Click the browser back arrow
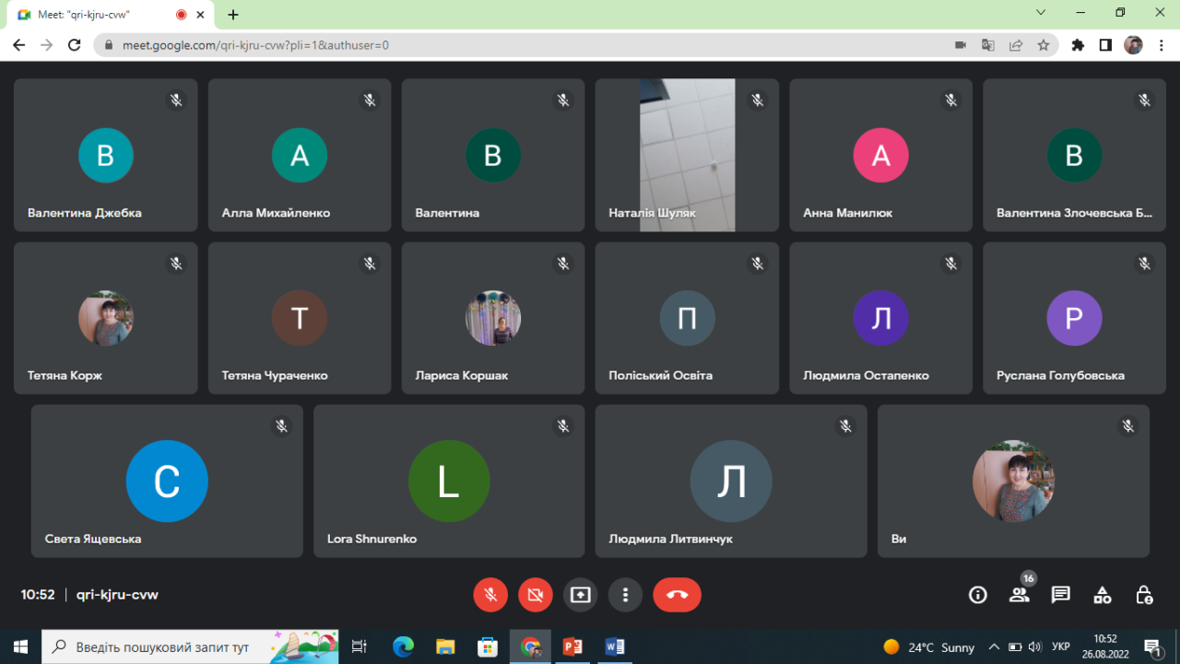 [x=18, y=44]
